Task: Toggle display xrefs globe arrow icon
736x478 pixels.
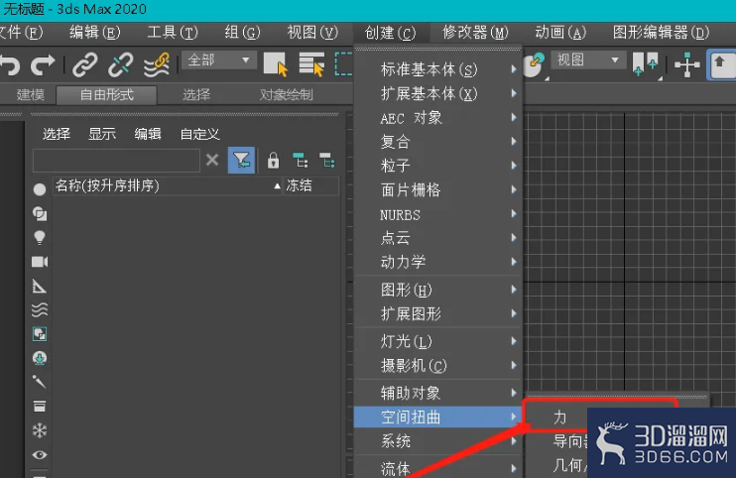Action: [x=40, y=358]
